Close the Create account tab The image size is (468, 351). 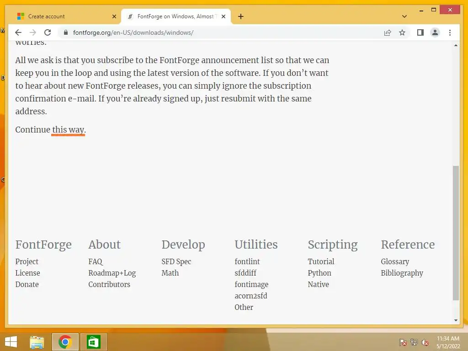tap(114, 16)
